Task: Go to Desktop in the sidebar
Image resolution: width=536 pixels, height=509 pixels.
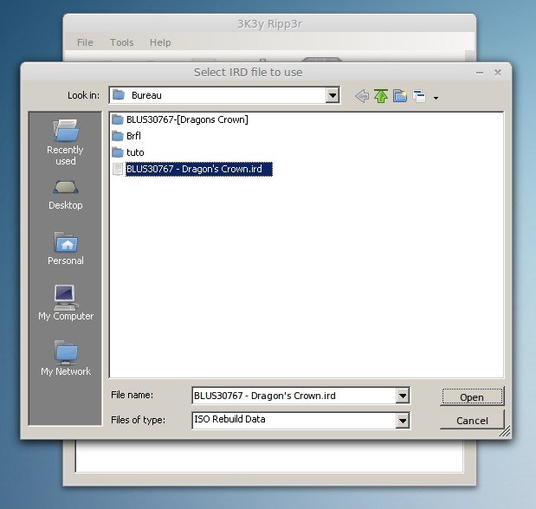Action: [x=66, y=193]
